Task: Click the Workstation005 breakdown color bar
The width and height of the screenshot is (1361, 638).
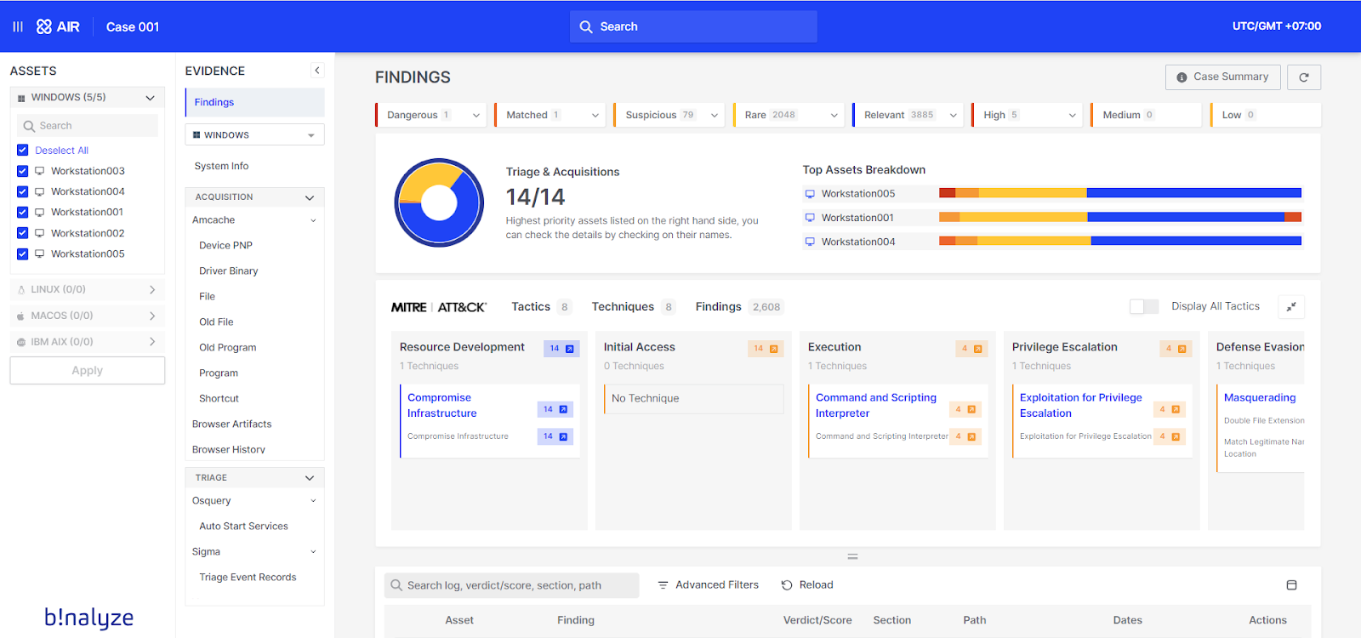Action: (x=1120, y=193)
